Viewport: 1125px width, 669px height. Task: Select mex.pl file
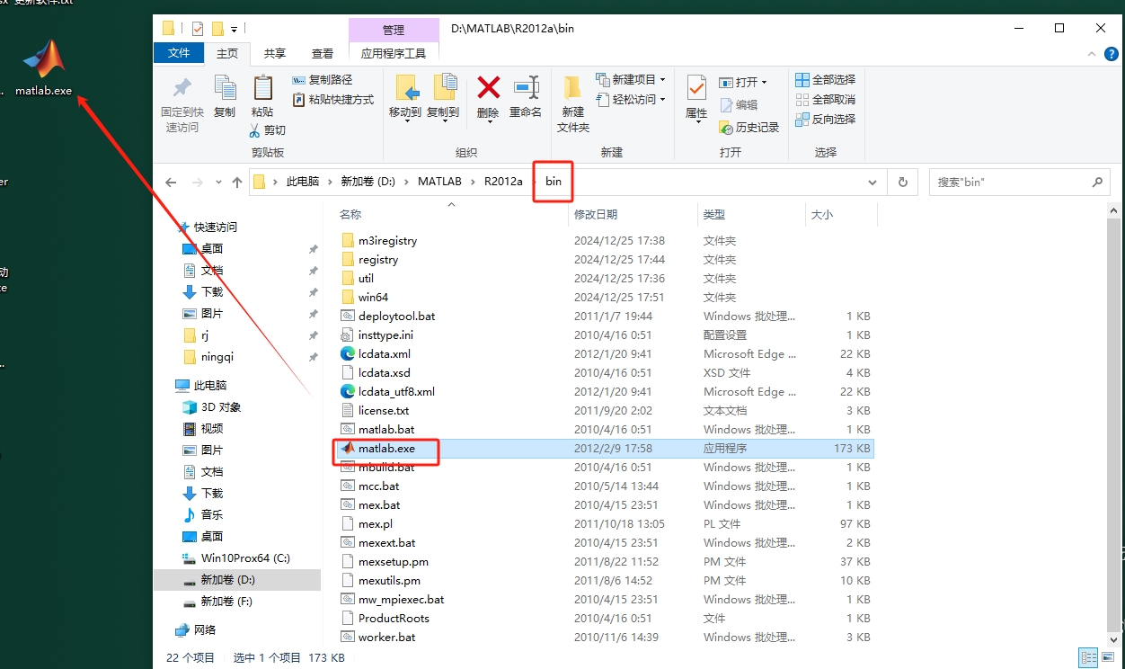(376, 524)
